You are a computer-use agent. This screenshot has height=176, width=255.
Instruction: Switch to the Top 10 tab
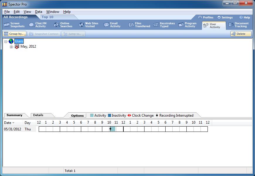47,17
